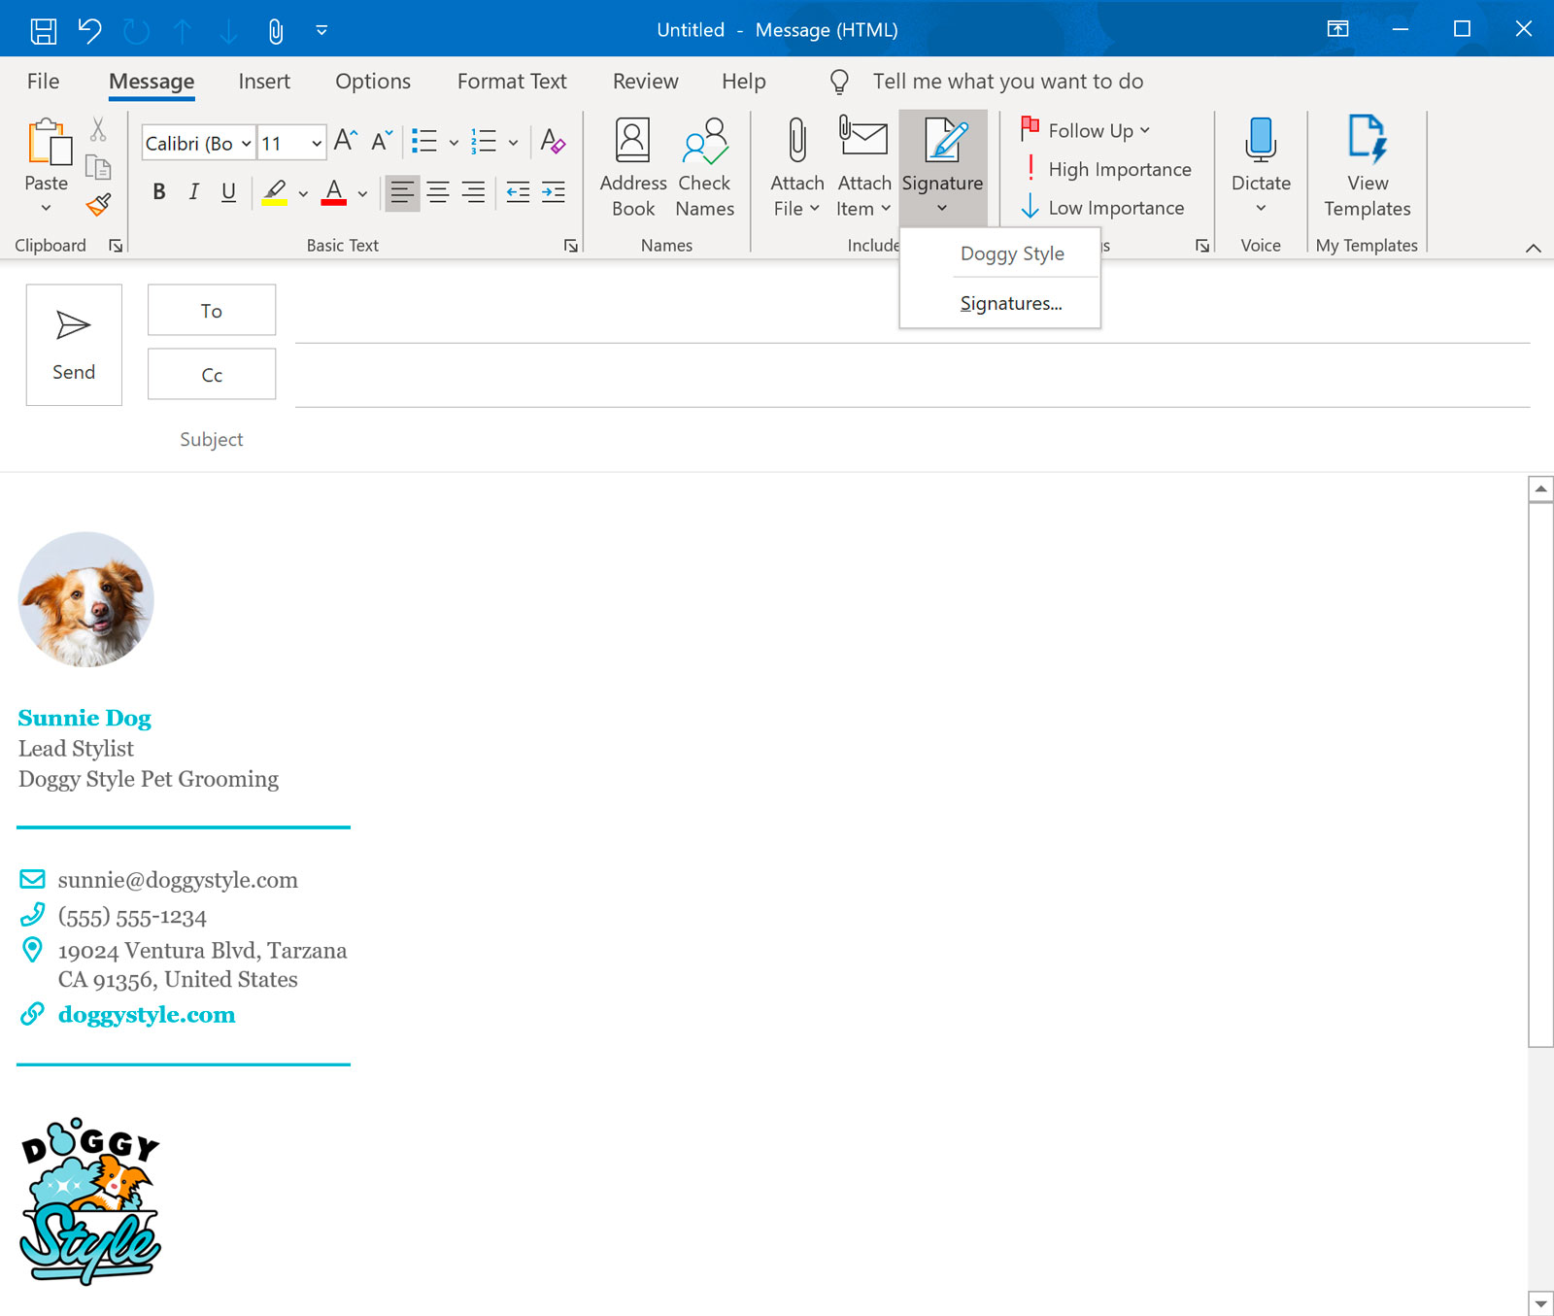Switch to the Insert tab
This screenshot has width=1554, height=1316.
click(x=264, y=82)
